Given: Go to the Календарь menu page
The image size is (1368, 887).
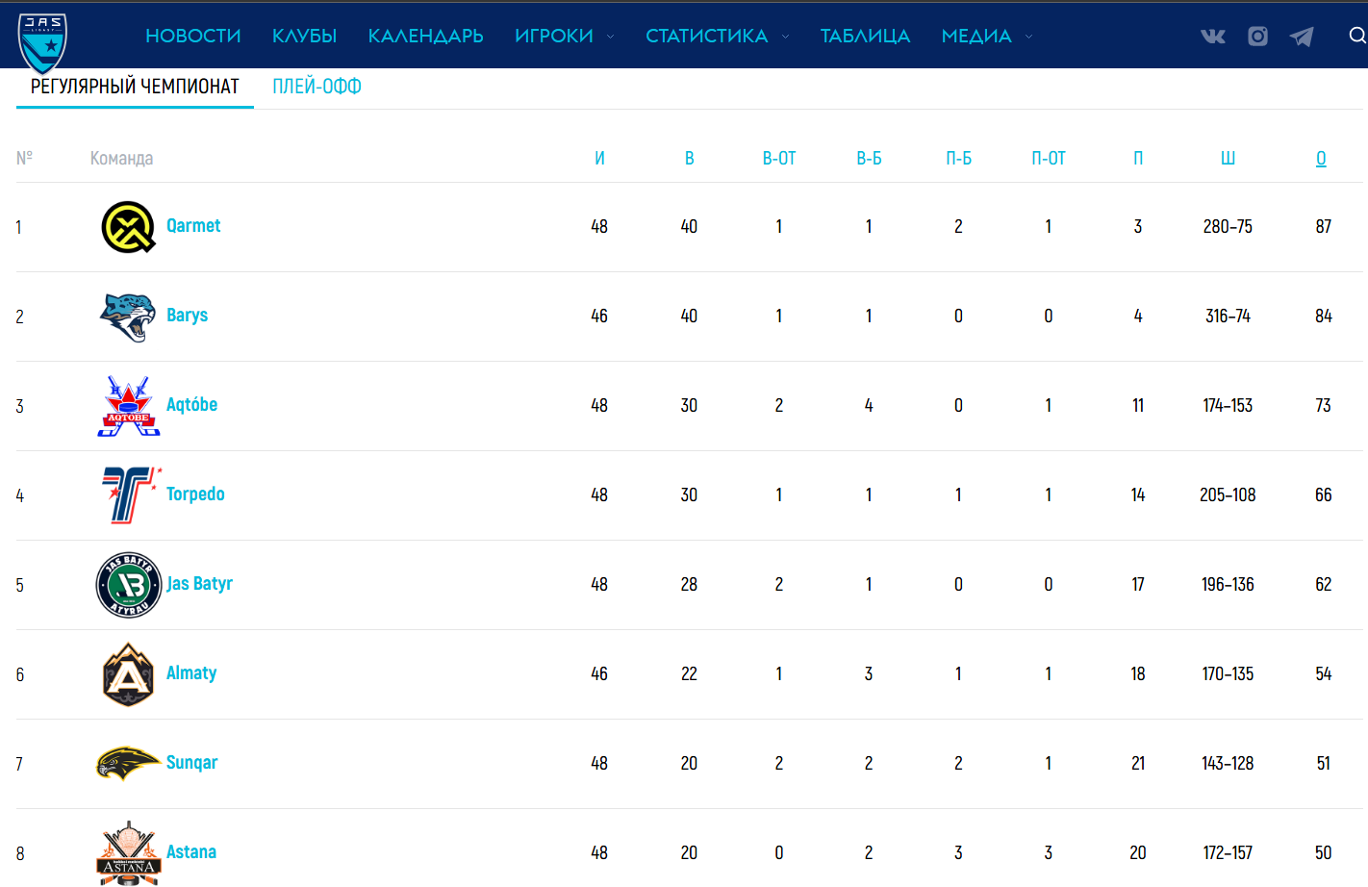Looking at the screenshot, I should tap(425, 37).
